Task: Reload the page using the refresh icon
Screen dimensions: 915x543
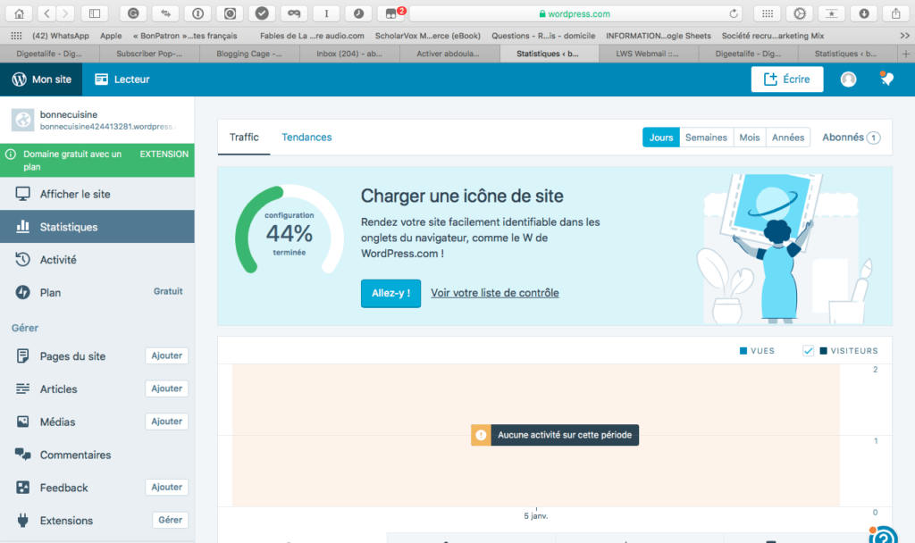Action: 734,13
